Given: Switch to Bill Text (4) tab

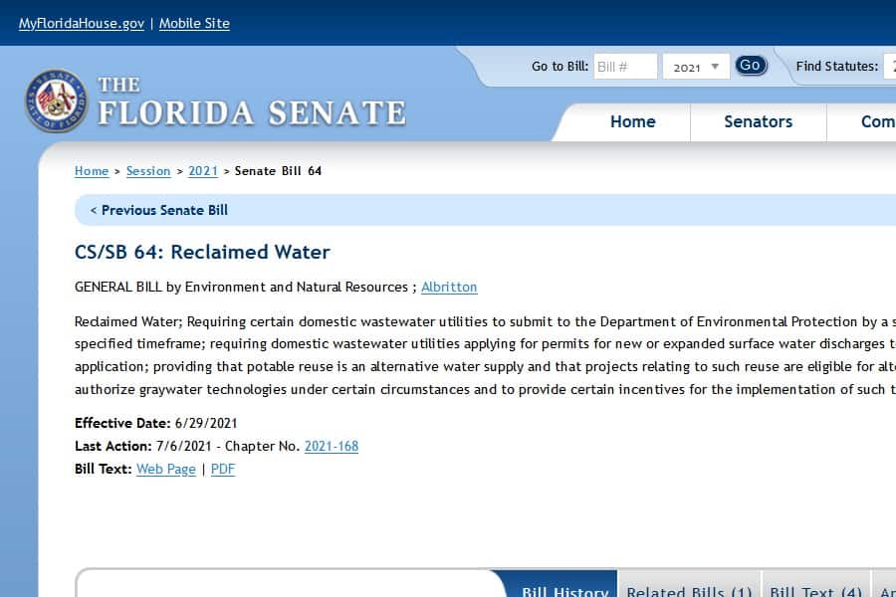Looking at the screenshot, I should (x=815, y=587).
